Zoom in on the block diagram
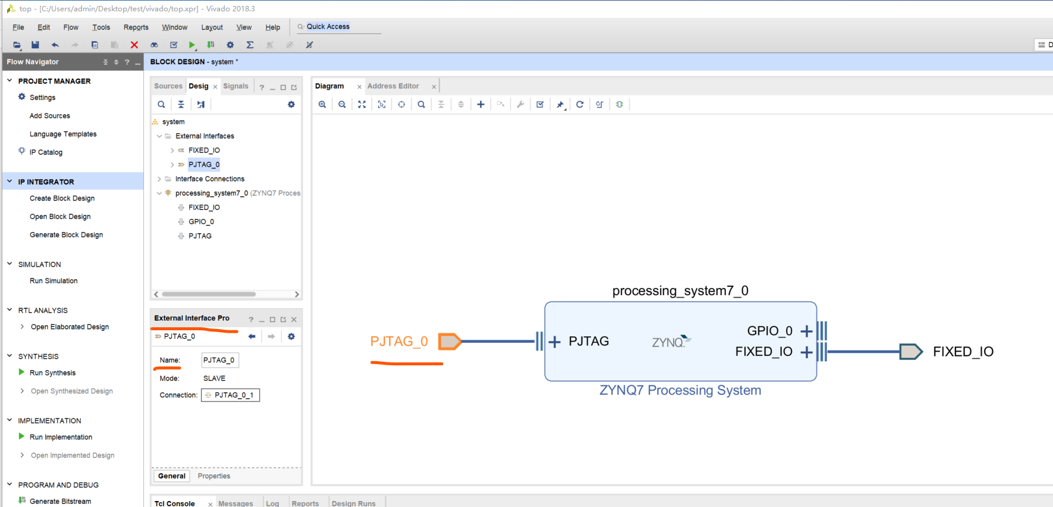 point(322,105)
